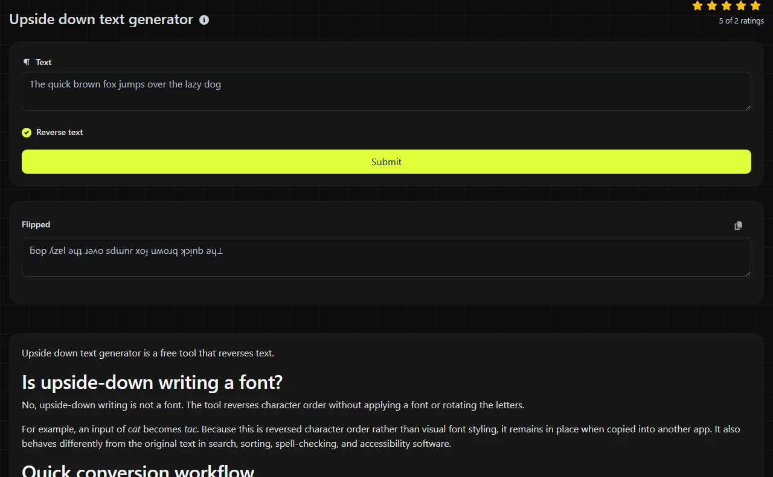Viewport: 773px width, 477px height.
Task: Click the second rating star
Action: click(712, 6)
